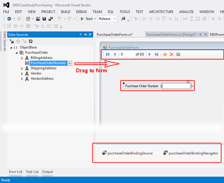Open the PROJECT menu

point(48,12)
